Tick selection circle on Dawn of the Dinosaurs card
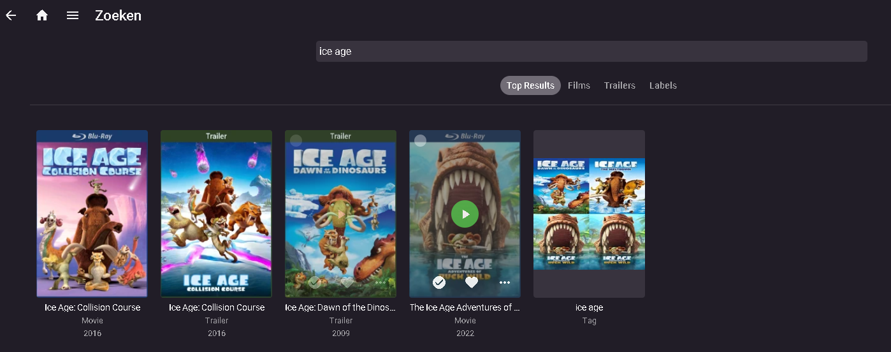 coord(296,141)
